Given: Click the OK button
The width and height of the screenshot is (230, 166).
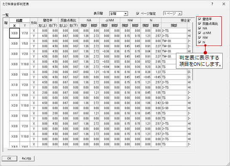Looking at the screenshot, I should pyautogui.click(x=9, y=159).
